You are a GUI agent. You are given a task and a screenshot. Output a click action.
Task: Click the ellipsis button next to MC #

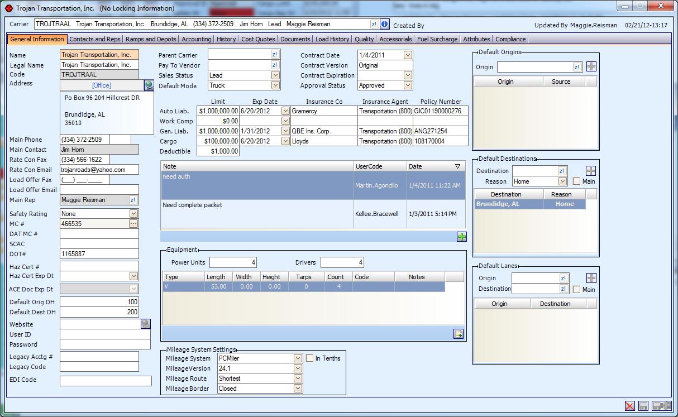pyautogui.click(x=133, y=224)
